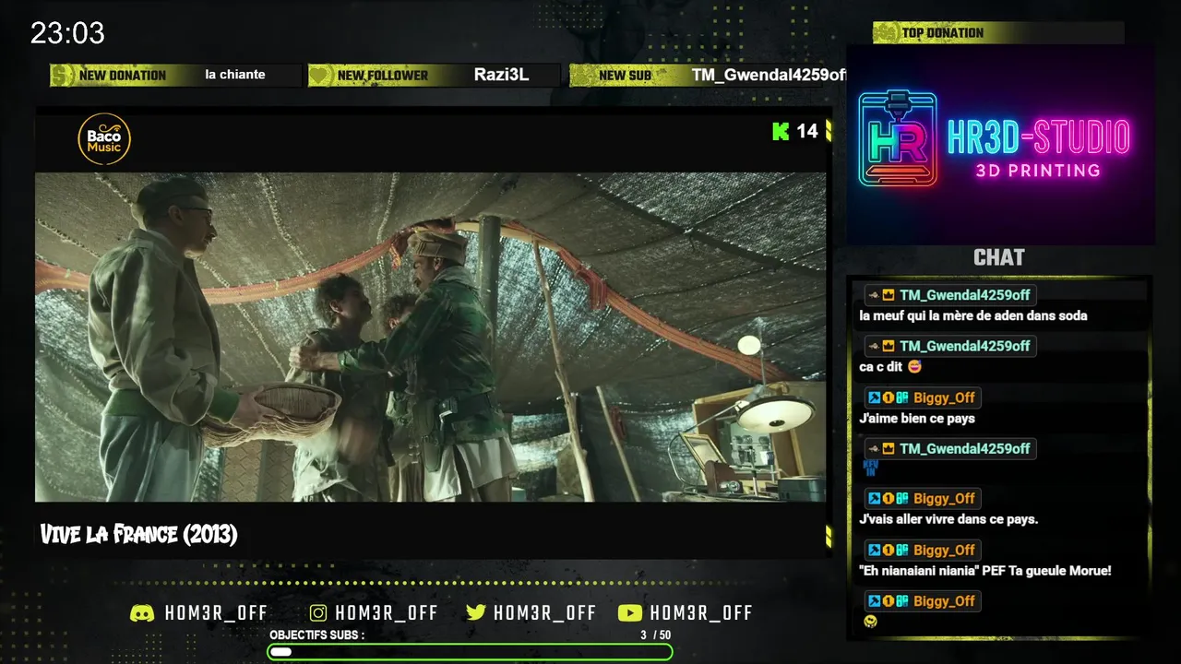Image resolution: width=1181 pixels, height=664 pixels.
Task: Click the "3D PRINTING" pink text
Action: (x=1038, y=171)
